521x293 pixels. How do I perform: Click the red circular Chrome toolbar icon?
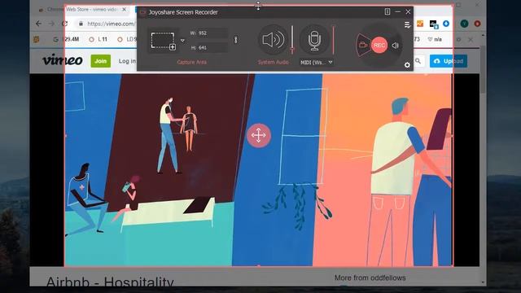(x=478, y=24)
